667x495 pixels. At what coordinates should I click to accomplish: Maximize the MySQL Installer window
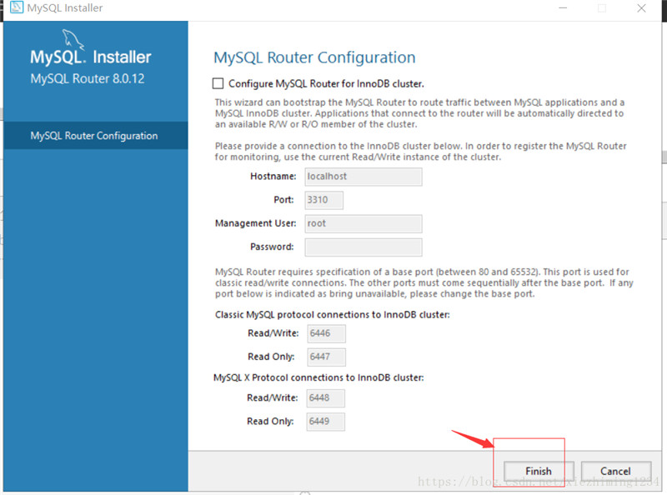tap(602, 8)
